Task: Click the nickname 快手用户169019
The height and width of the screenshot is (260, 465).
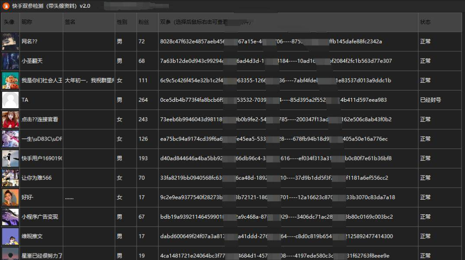Action: tap(42, 158)
